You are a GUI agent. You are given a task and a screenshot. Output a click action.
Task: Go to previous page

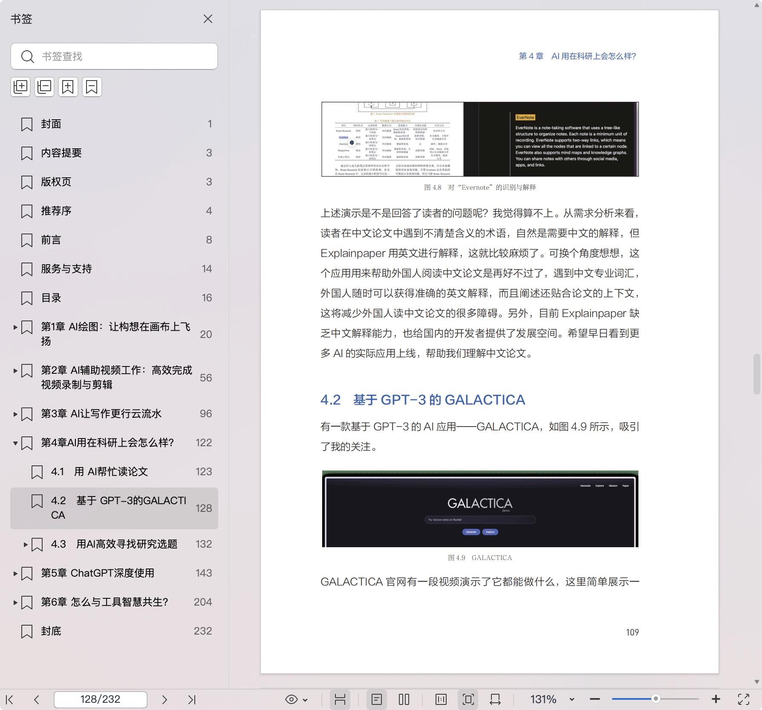[37, 699]
